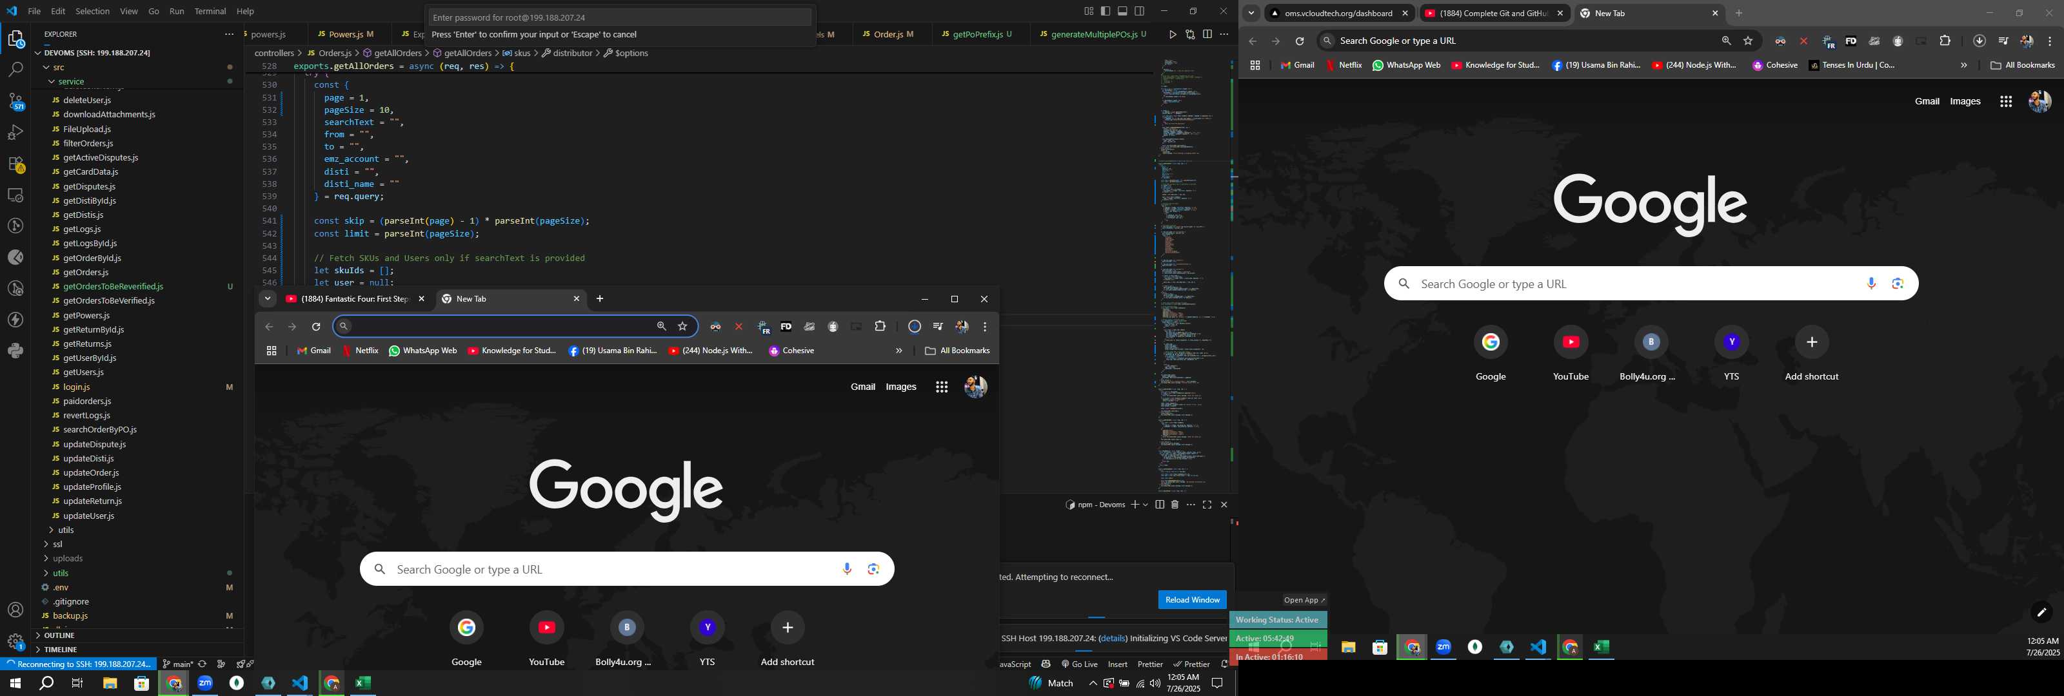Screen dimensions: 2064x696
Task: Search by voice in small Chrome Google page
Action: pos(847,570)
